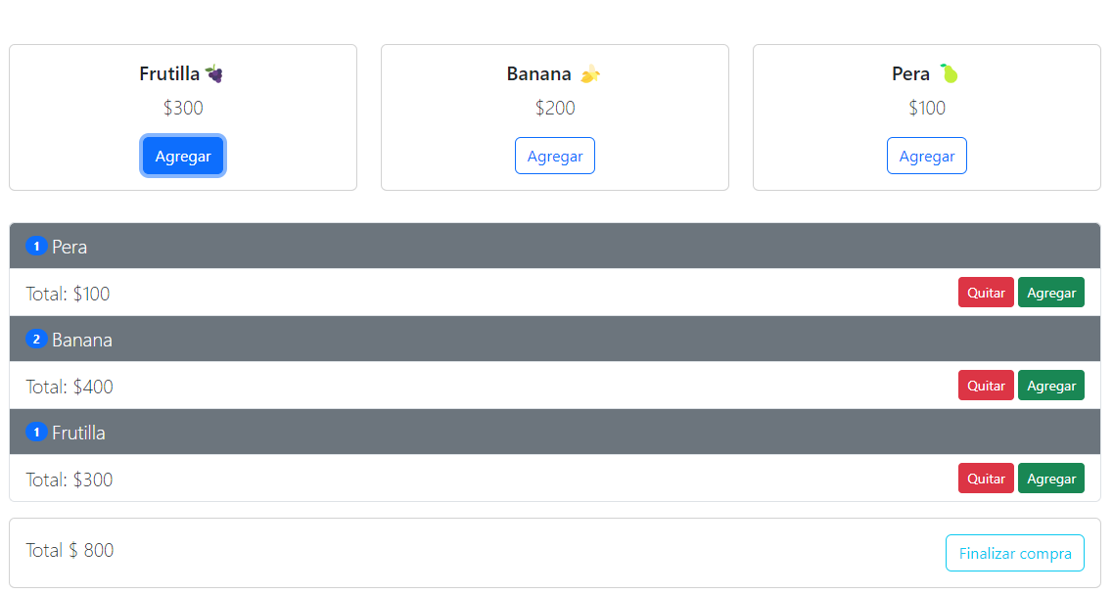
Task: Select the Banana header row in cart
Action: point(554,340)
